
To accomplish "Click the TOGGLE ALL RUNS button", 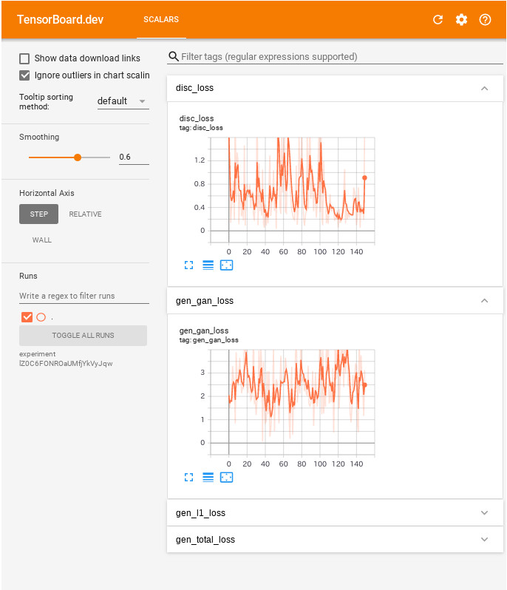I will (83, 335).
